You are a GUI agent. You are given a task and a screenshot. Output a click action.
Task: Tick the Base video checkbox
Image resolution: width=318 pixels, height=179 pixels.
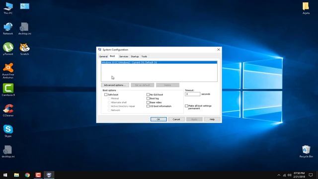pos(148,102)
